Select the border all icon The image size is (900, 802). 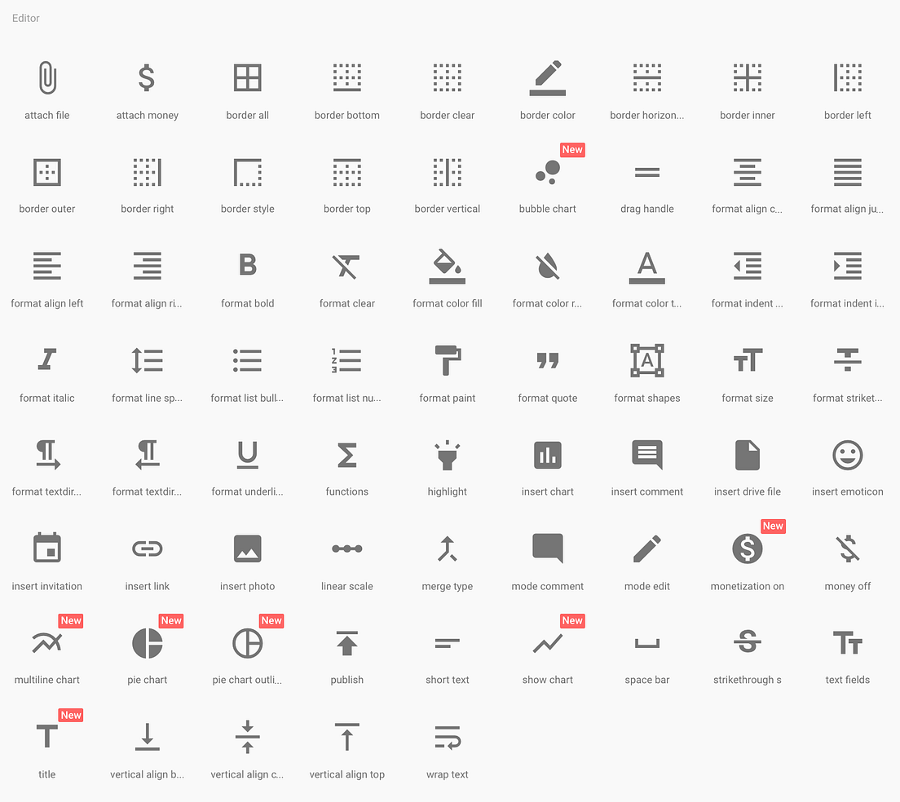247,77
